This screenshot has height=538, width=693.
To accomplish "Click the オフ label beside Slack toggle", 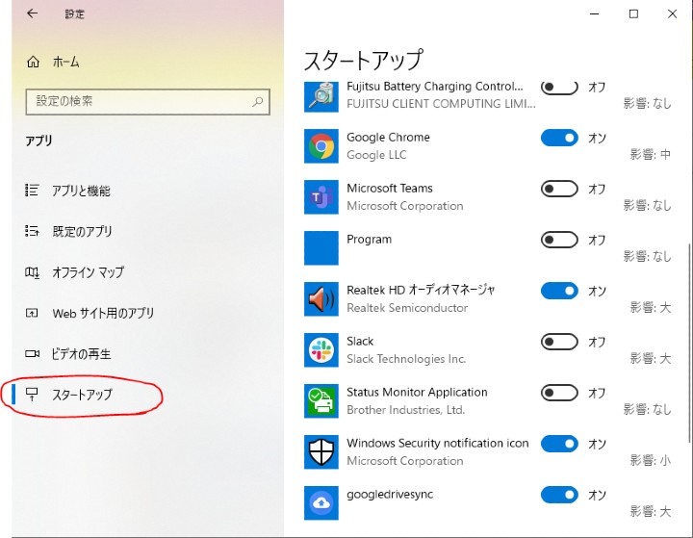I will (597, 342).
